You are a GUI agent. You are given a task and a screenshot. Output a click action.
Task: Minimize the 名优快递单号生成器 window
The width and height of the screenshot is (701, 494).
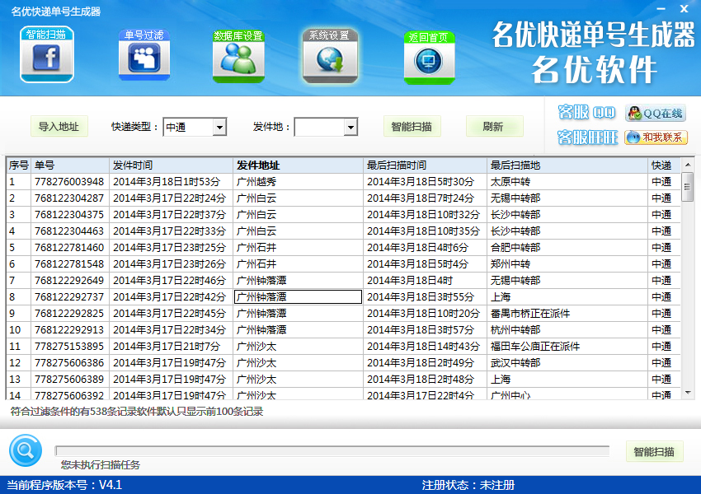pyautogui.click(x=661, y=9)
